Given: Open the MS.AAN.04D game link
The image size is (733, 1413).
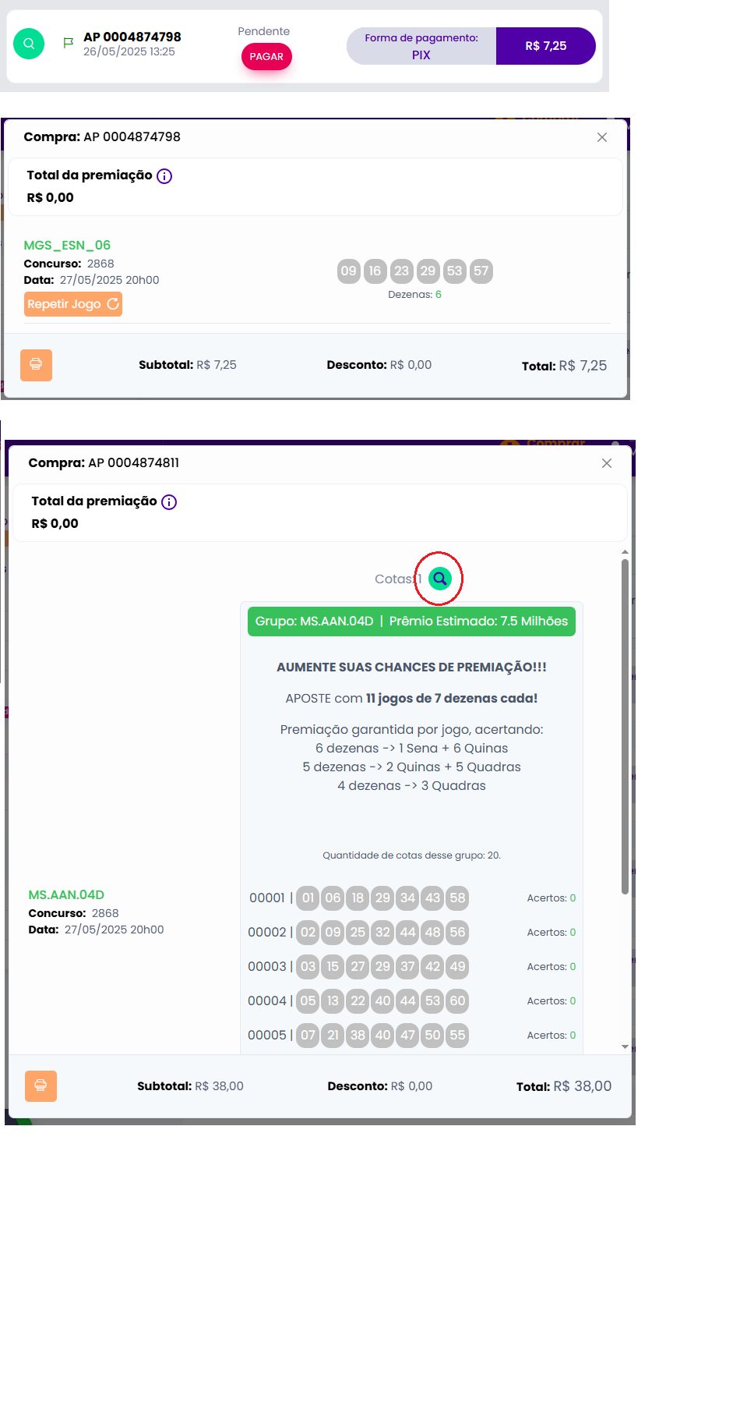Looking at the screenshot, I should point(66,894).
